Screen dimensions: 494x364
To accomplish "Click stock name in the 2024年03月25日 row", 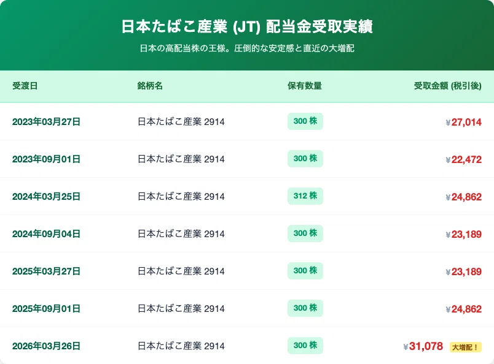I will [x=181, y=197].
